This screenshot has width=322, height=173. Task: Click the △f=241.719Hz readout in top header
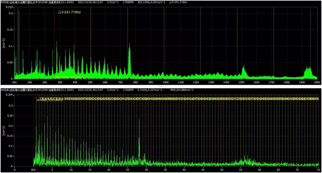(178, 2)
